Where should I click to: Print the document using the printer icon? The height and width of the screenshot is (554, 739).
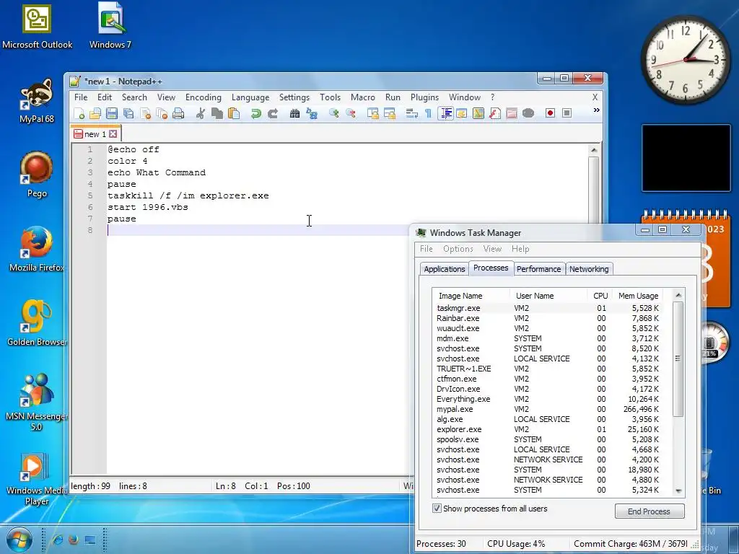tap(178, 113)
